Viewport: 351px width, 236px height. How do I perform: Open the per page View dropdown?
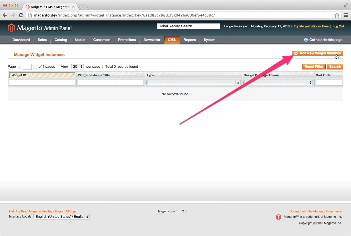pos(77,67)
